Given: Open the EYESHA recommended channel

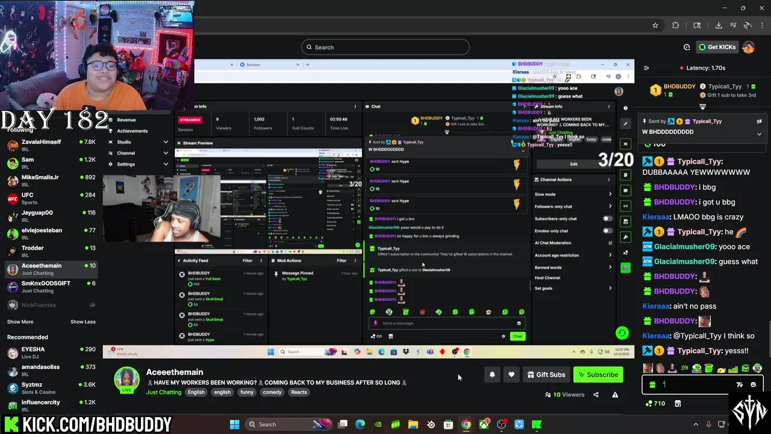Looking at the screenshot, I should coord(51,353).
